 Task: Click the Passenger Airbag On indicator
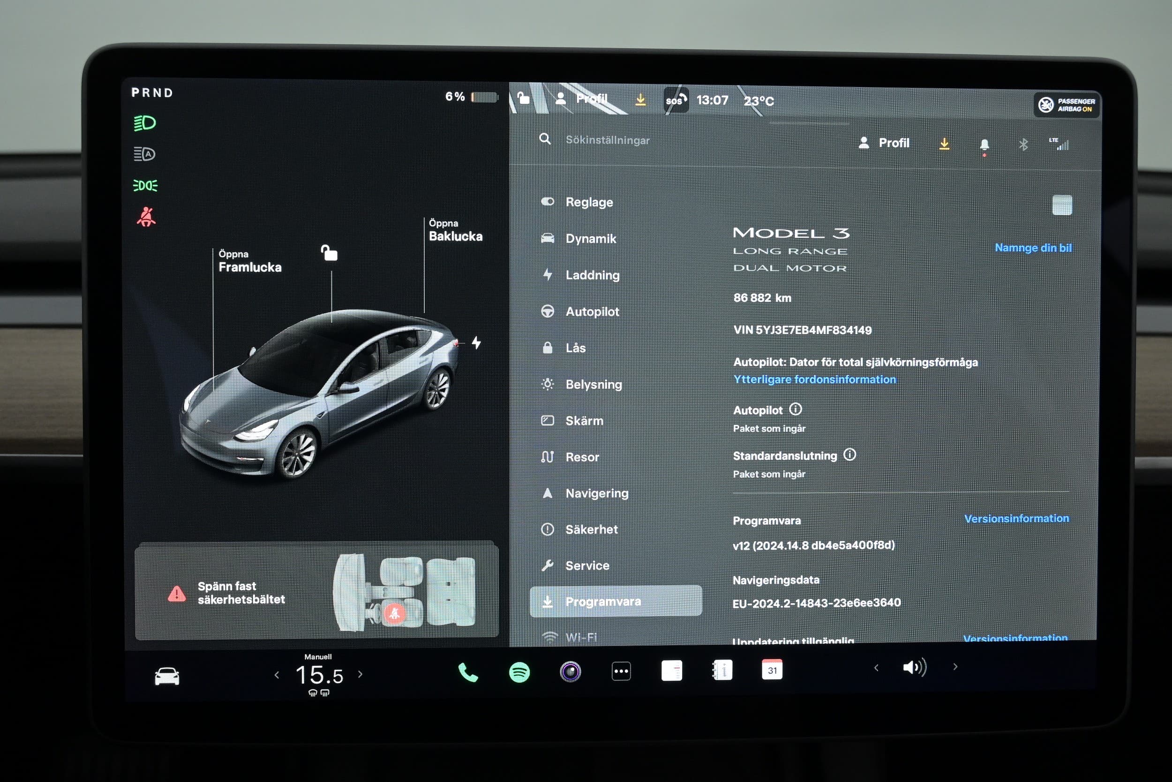coord(1067,105)
